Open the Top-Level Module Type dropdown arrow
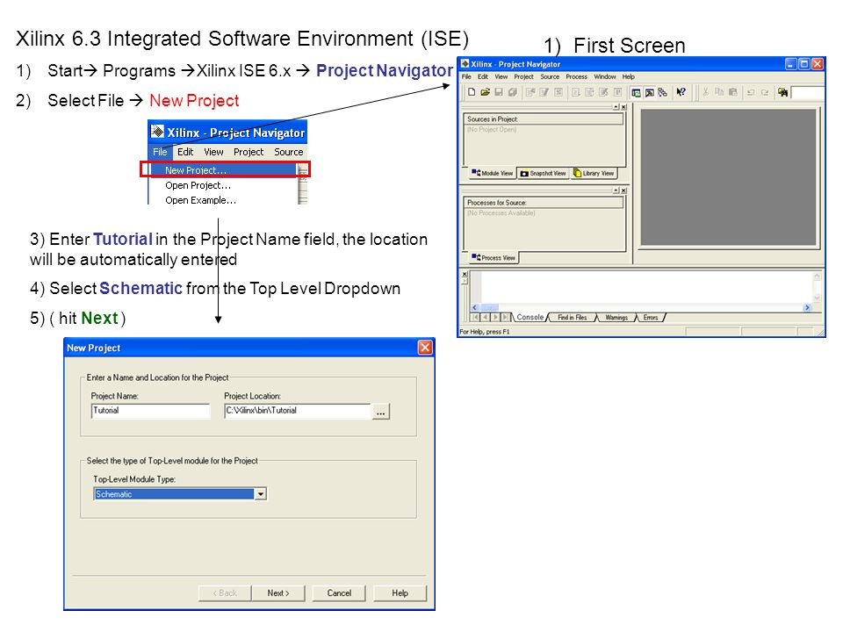 (261, 494)
